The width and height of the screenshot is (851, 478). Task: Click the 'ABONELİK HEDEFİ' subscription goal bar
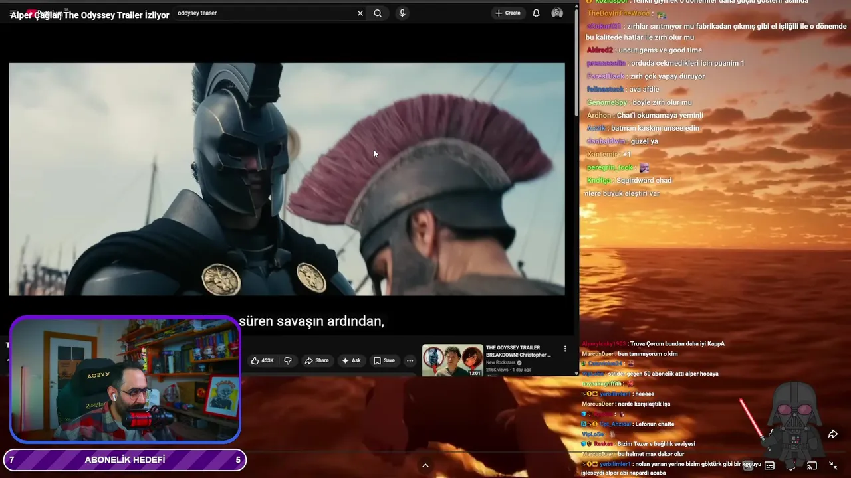pyautogui.click(x=125, y=459)
